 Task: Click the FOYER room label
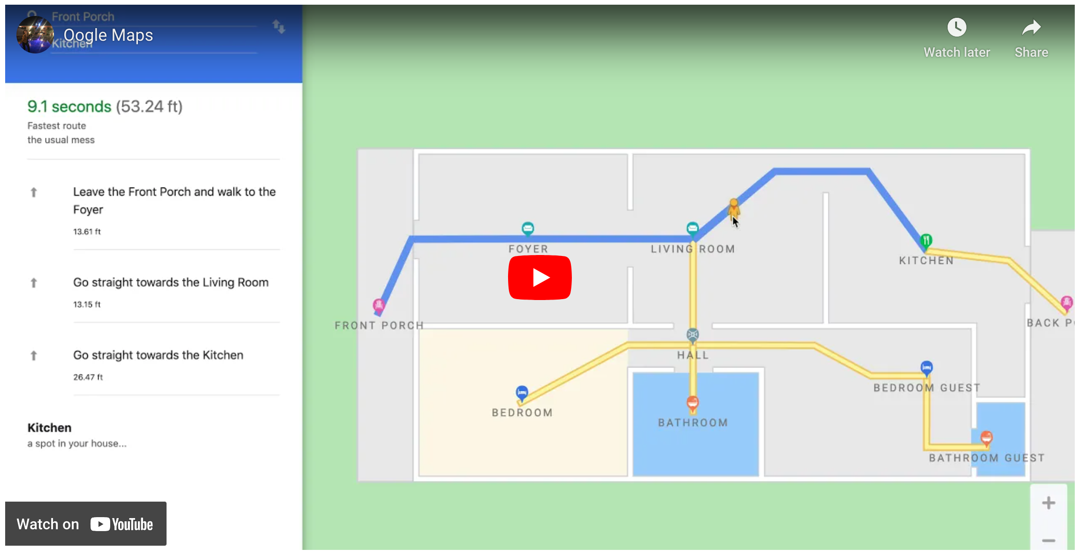coord(528,249)
